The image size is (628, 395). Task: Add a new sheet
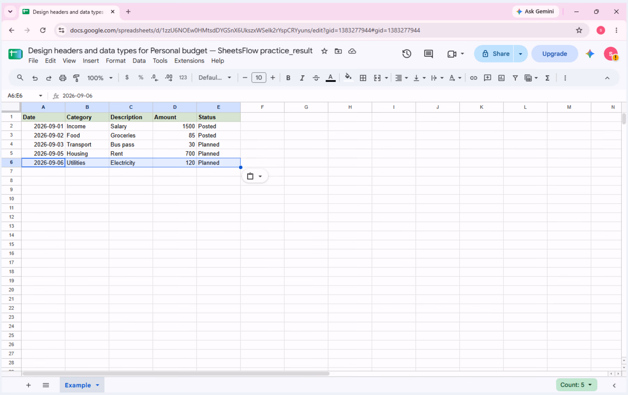[28, 385]
